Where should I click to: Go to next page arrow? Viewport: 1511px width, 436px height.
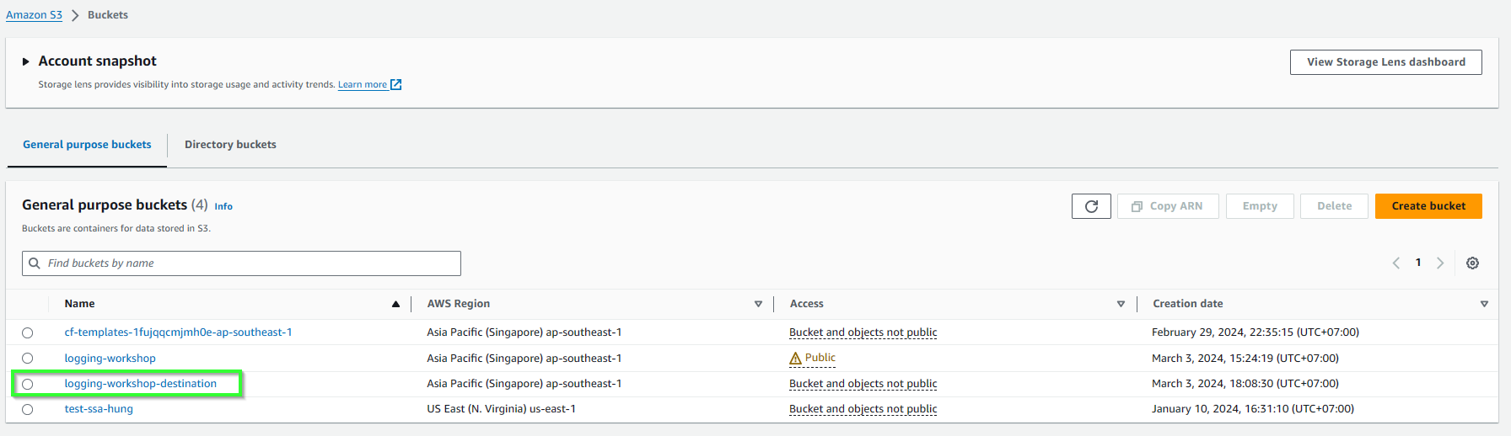point(1440,263)
